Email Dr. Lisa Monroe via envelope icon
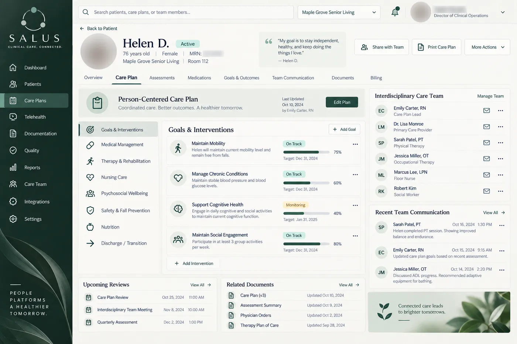Screen dimensions: 517x344 pos(487,127)
